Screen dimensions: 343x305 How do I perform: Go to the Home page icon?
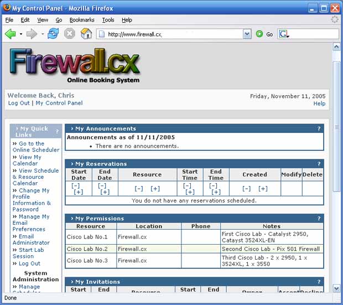[x=86, y=34]
